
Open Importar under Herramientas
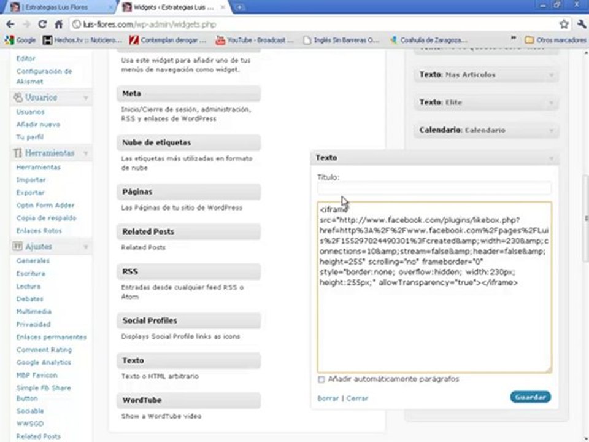tap(31, 180)
